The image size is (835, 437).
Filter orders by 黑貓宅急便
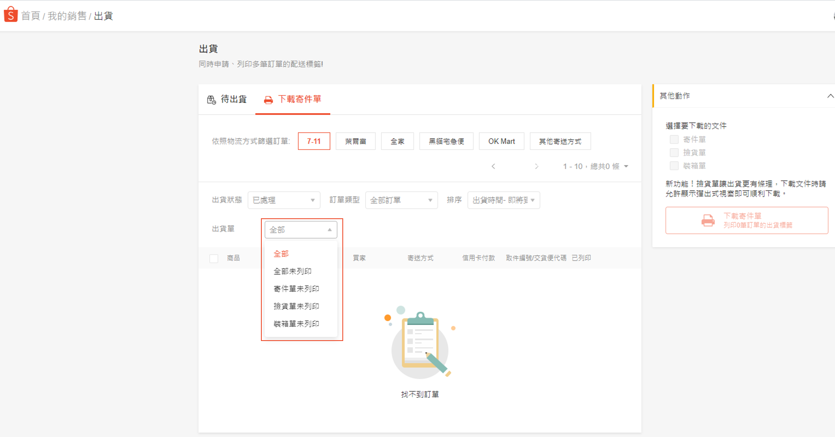tap(446, 141)
